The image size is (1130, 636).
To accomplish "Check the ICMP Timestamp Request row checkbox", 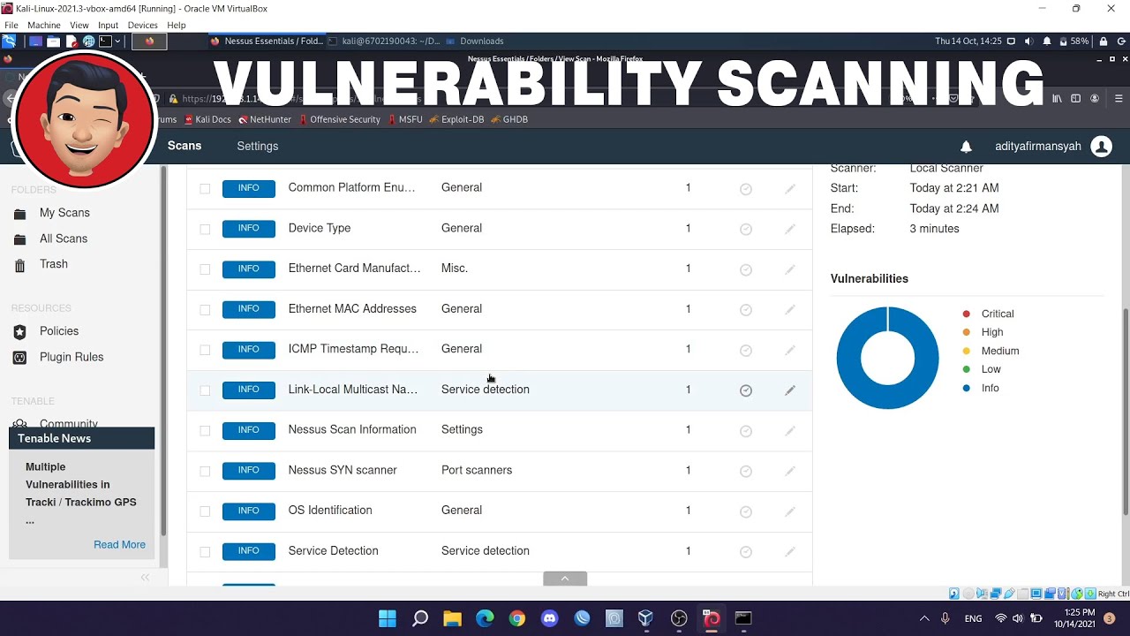I will tap(205, 350).
